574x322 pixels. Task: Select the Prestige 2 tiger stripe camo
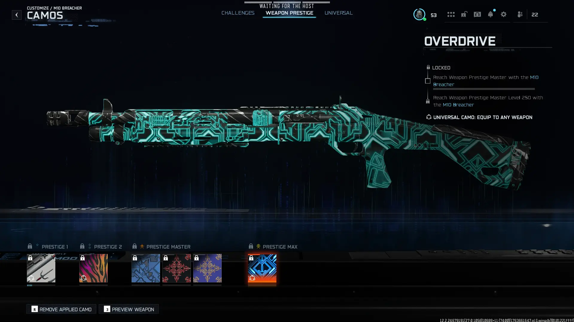tap(93, 268)
